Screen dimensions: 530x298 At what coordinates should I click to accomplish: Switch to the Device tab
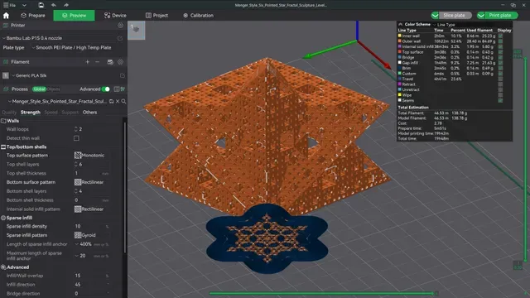tap(115, 16)
